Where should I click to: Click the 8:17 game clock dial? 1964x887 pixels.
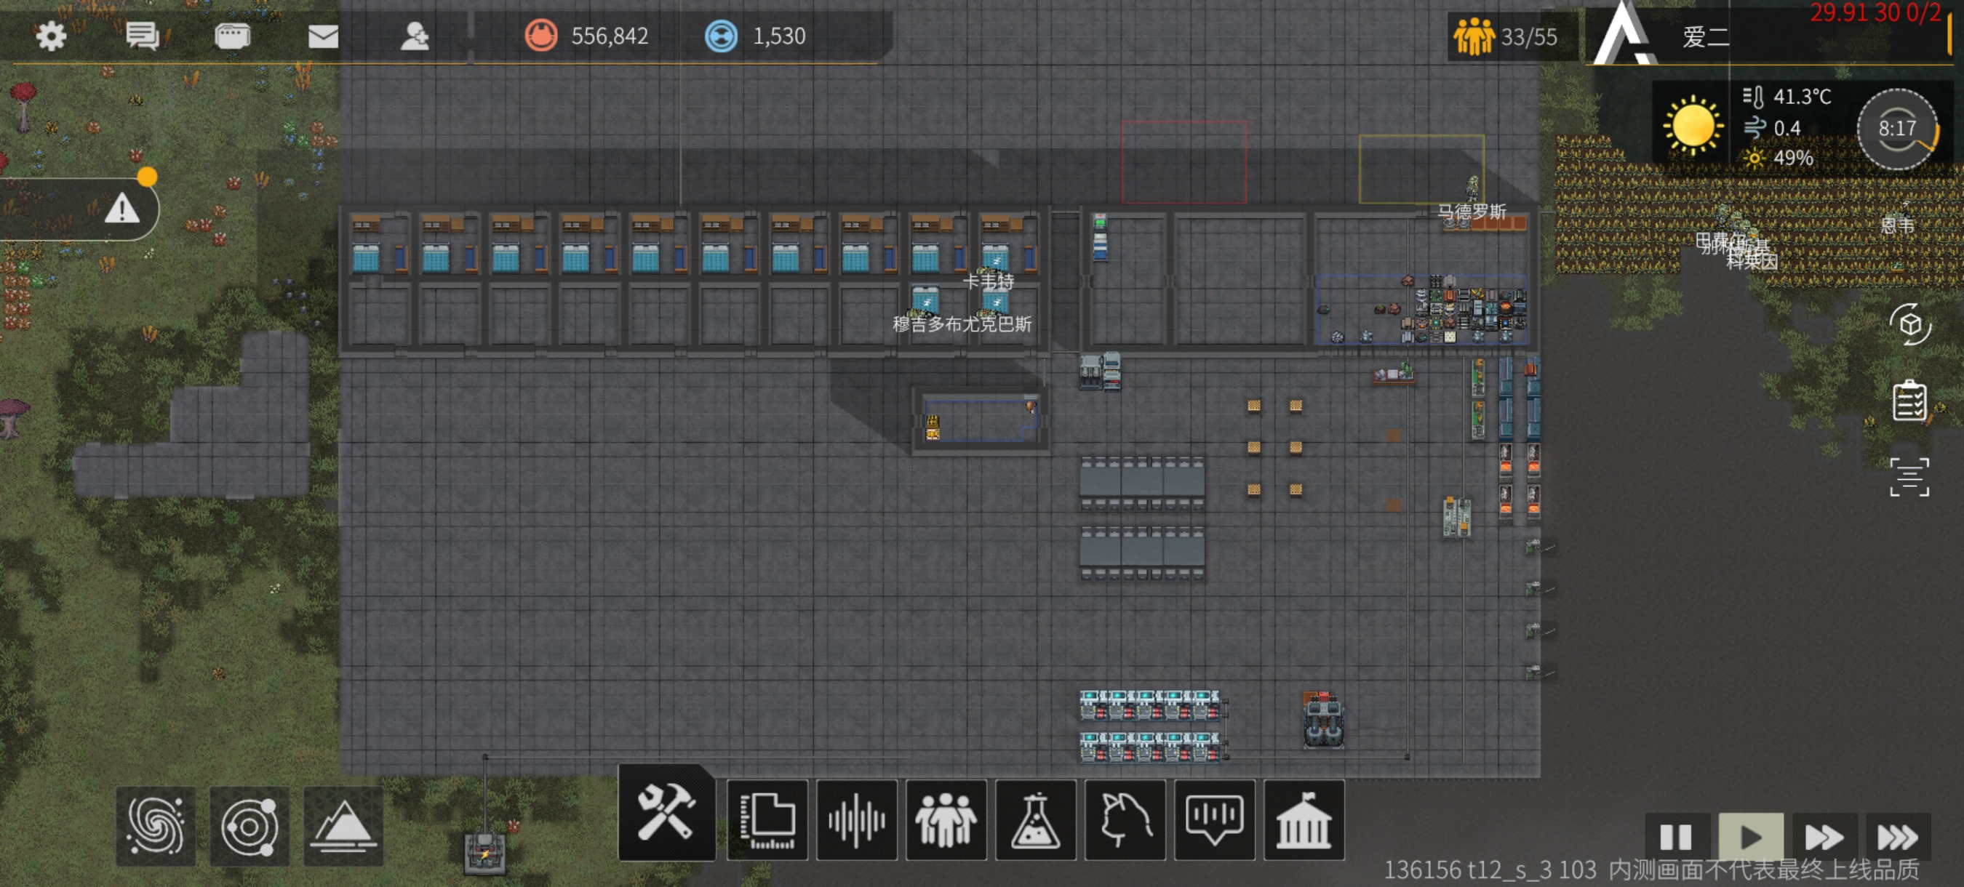tap(1897, 128)
